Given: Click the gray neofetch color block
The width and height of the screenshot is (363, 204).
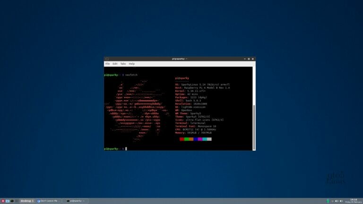Looking at the screenshot, I should pyautogui.click(x=209, y=139).
